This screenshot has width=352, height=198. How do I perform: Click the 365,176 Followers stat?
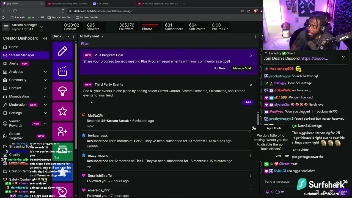point(127,27)
